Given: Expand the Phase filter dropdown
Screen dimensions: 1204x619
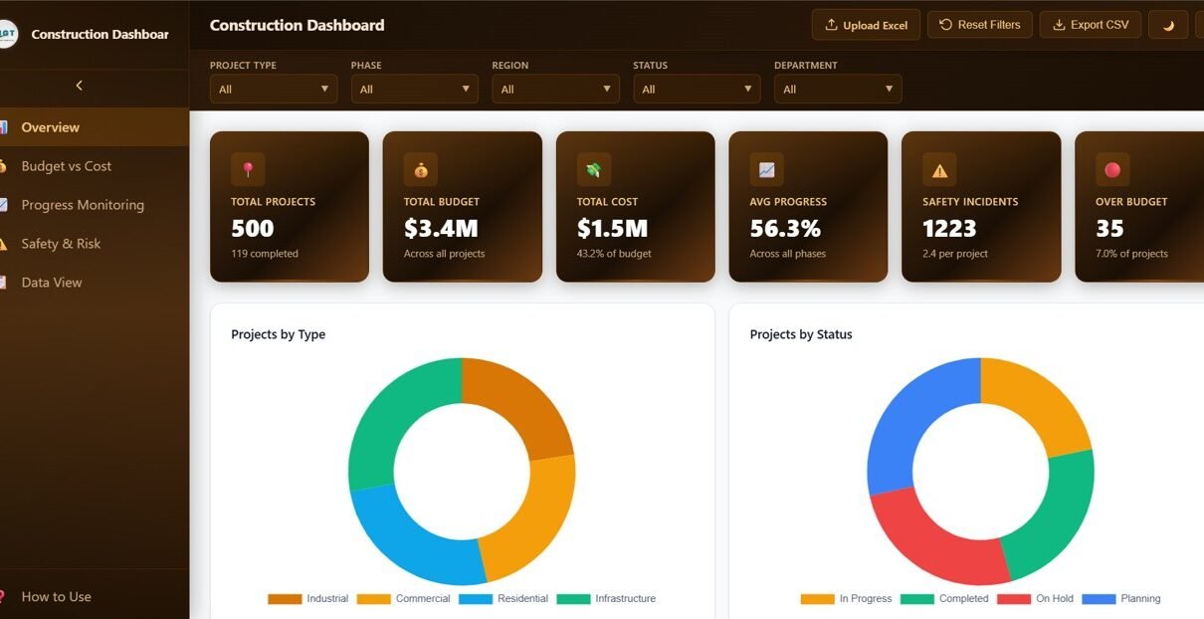Looking at the screenshot, I should (x=415, y=90).
